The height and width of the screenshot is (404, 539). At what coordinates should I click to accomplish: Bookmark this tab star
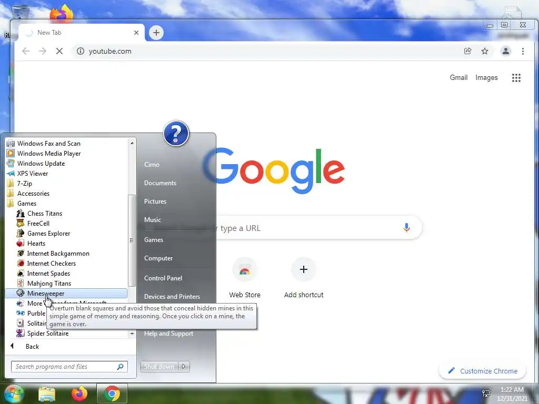coord(485,51)
